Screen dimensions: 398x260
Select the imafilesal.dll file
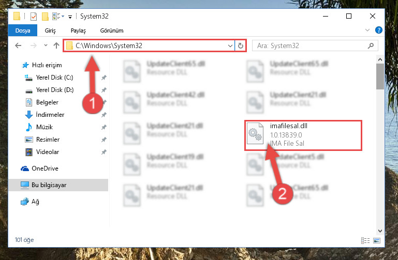[x=303, y=135]
